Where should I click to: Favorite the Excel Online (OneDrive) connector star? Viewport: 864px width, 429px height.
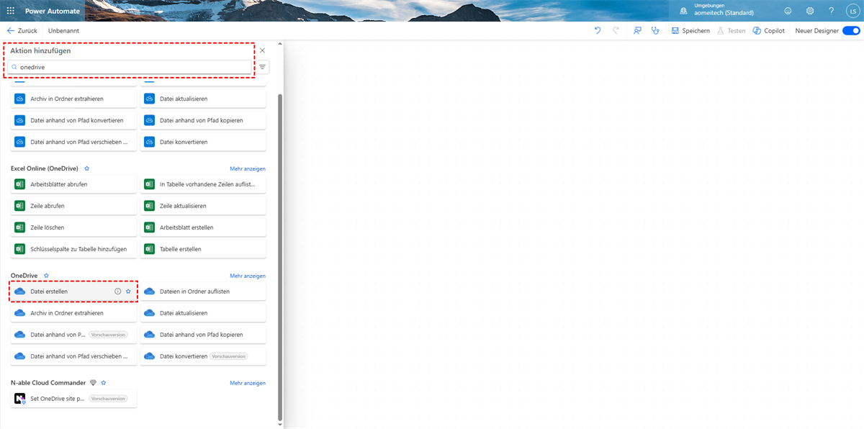coord(86,168)
